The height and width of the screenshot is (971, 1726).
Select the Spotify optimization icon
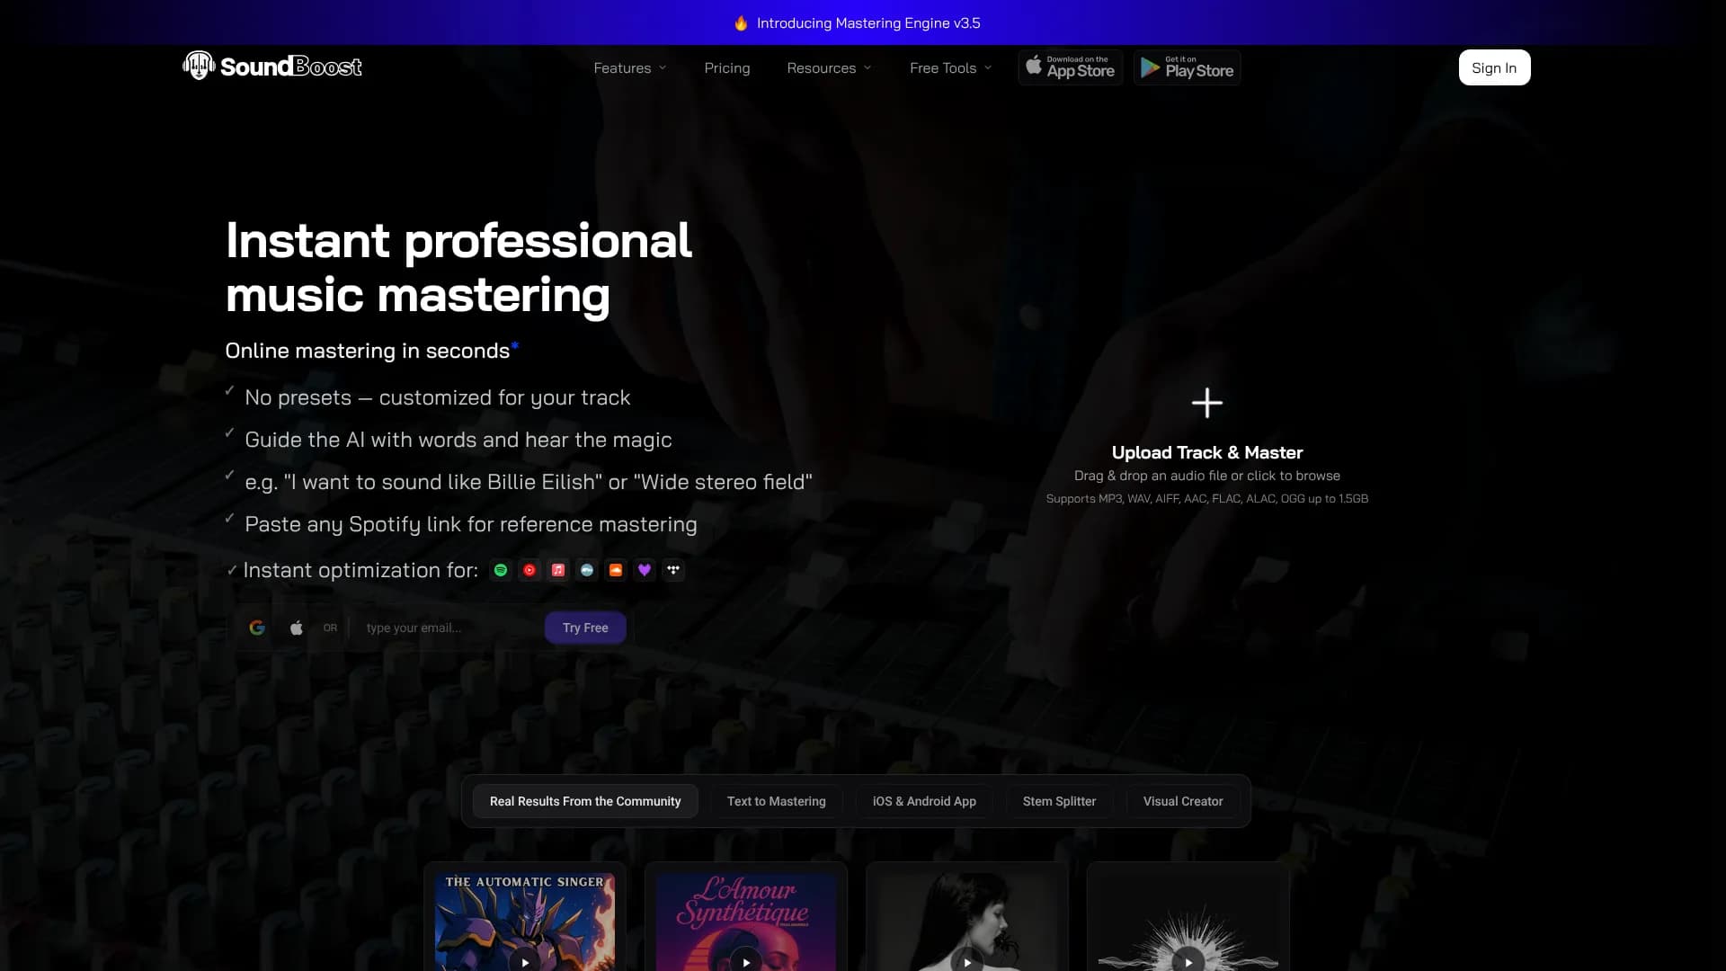tap(501, 570)
